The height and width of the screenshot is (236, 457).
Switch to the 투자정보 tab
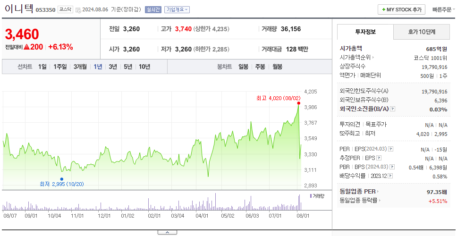(x=365, y=32)
